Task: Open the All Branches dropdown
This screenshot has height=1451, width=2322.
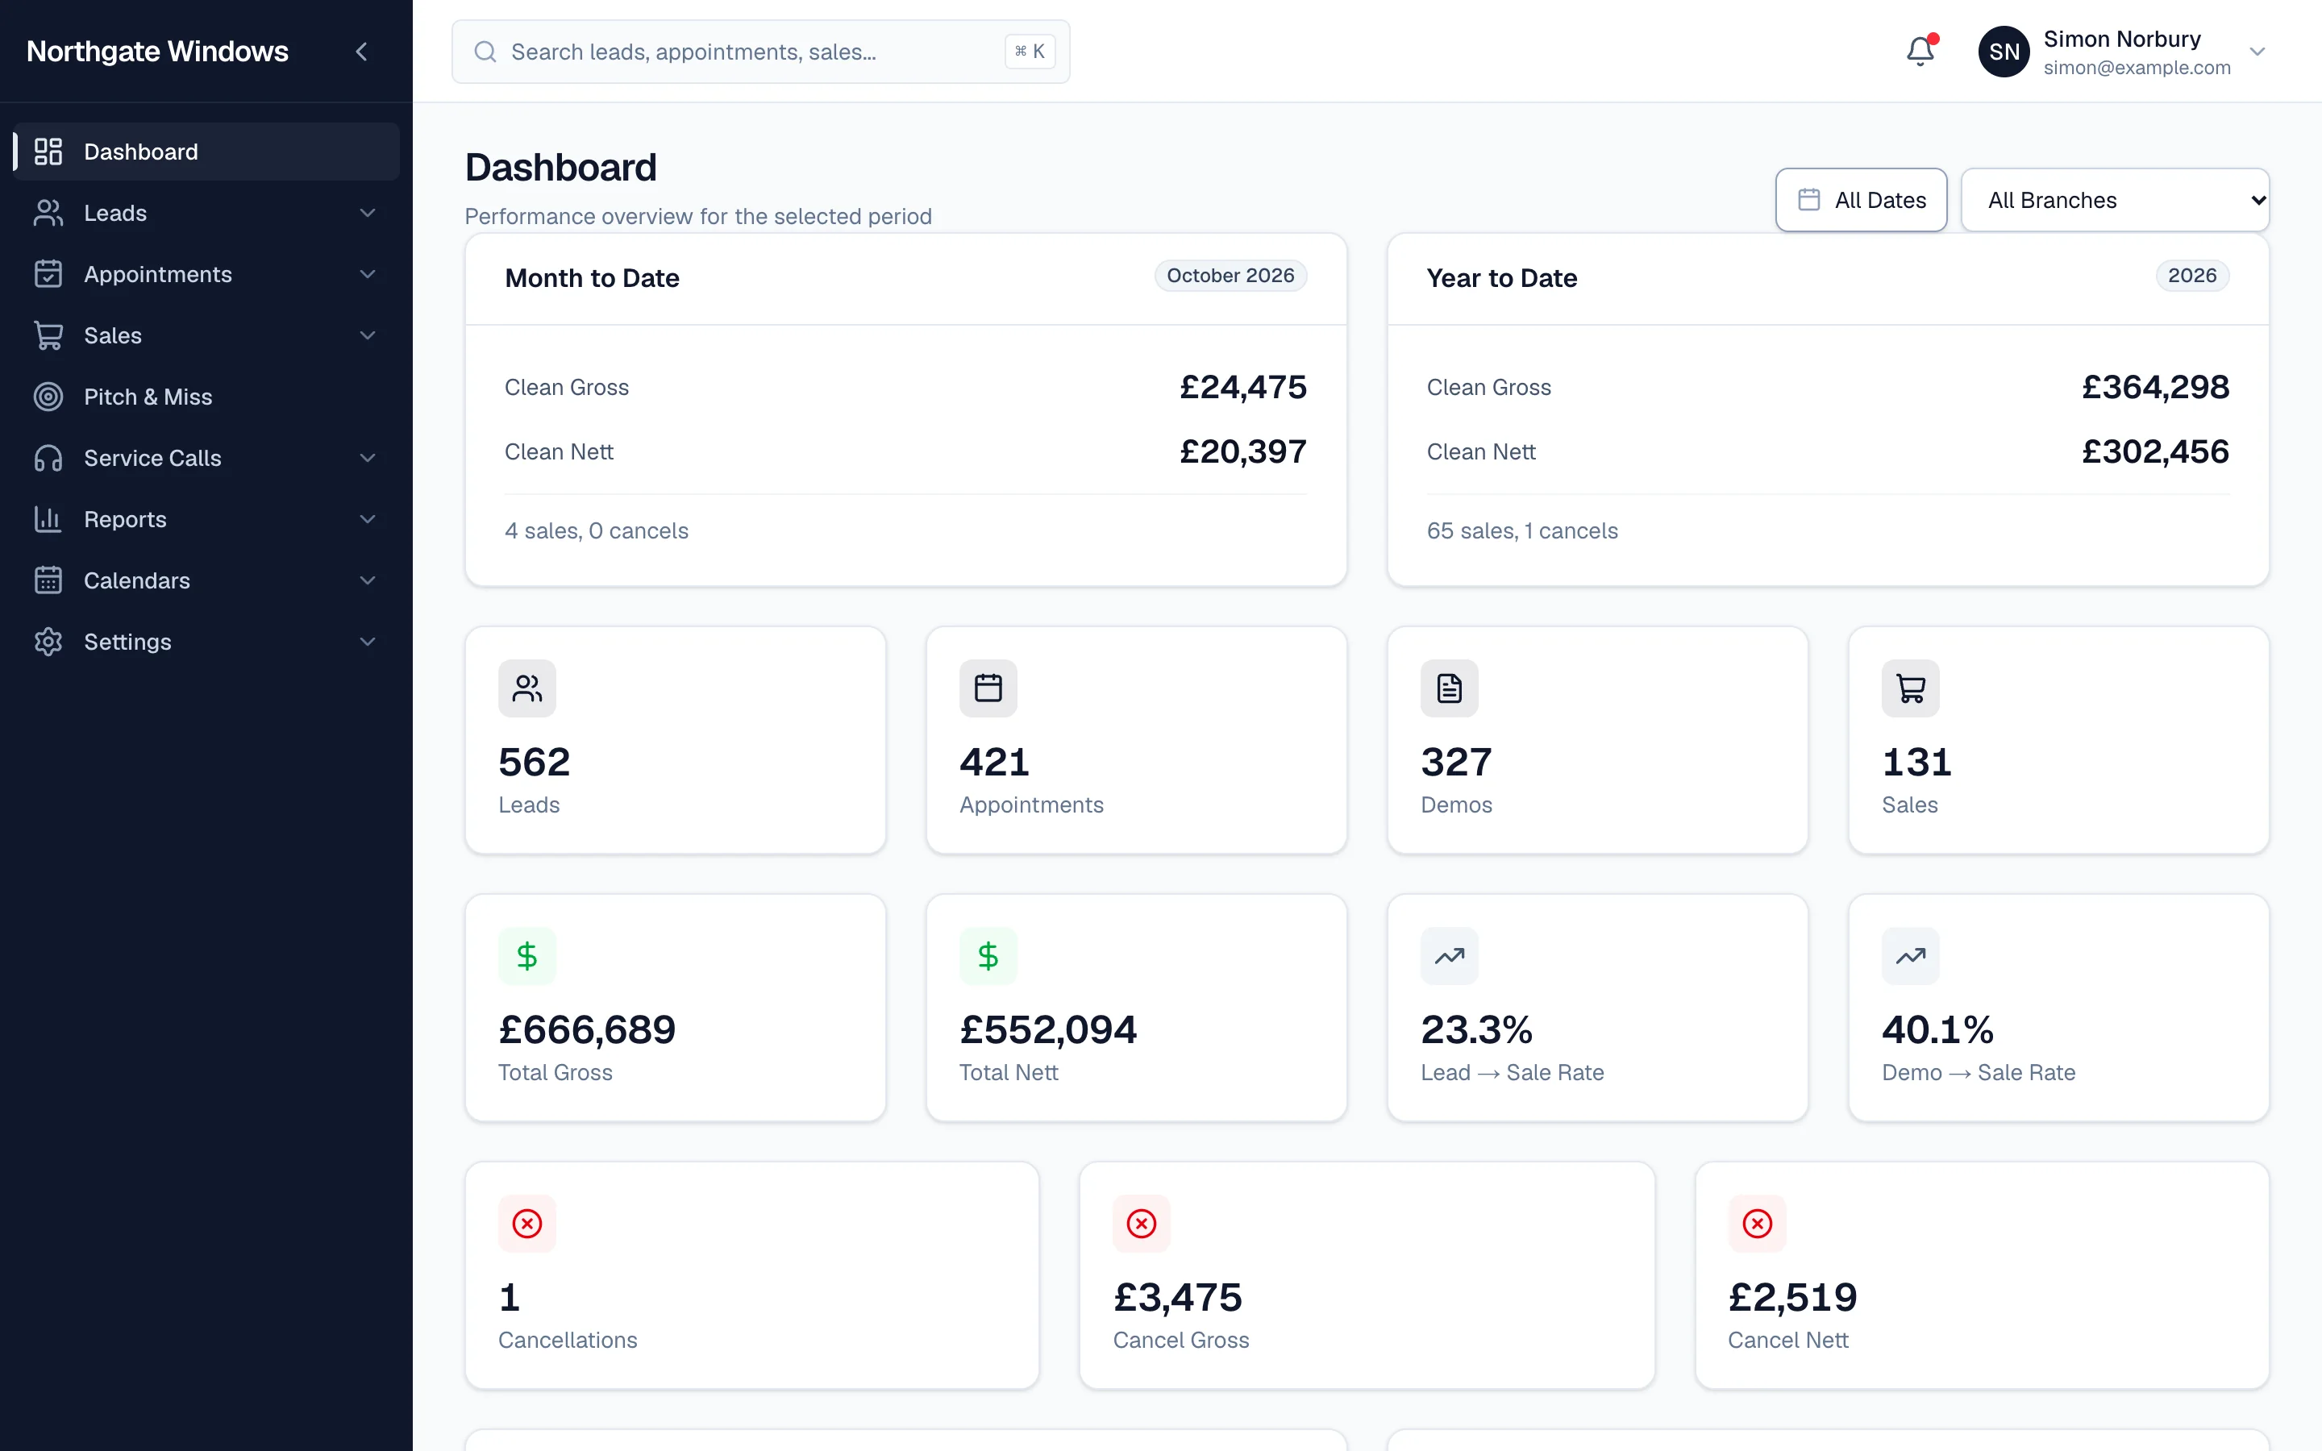Action: point(2115,200)
